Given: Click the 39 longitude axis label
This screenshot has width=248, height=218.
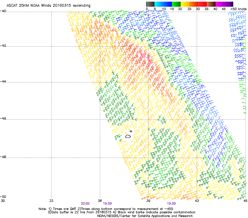Looking at the screenshot, I should [x=148, y=201].
